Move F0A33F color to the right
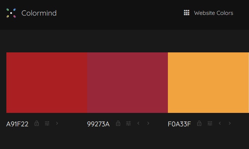Viewport: 249px width, 149px height. point(230,123)
